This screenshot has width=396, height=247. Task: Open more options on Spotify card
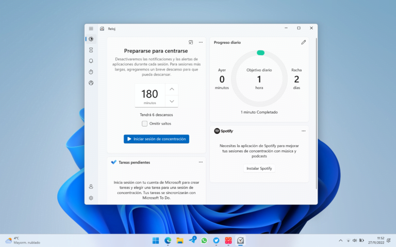click(x=303, y=131)
